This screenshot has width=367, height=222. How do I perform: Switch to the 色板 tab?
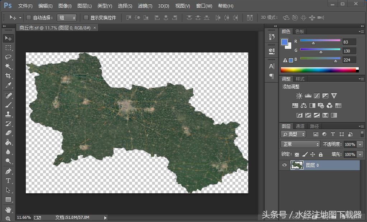300,32
